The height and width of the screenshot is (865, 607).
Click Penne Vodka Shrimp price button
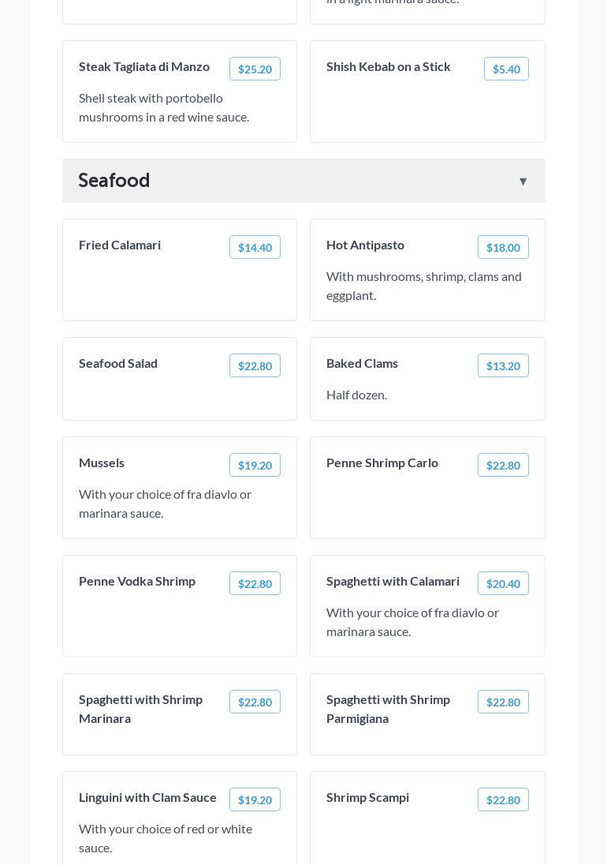click(x=255, y=584)
